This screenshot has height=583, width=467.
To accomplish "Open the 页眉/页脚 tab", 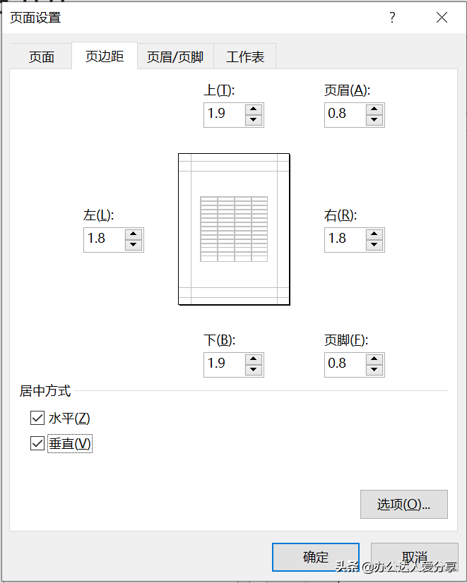I will 175,57.
